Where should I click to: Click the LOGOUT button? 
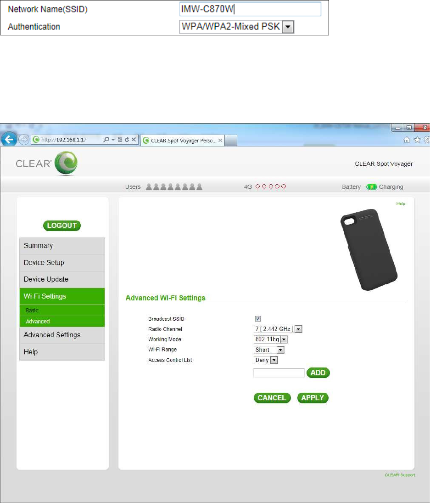[x=62, y=226]
